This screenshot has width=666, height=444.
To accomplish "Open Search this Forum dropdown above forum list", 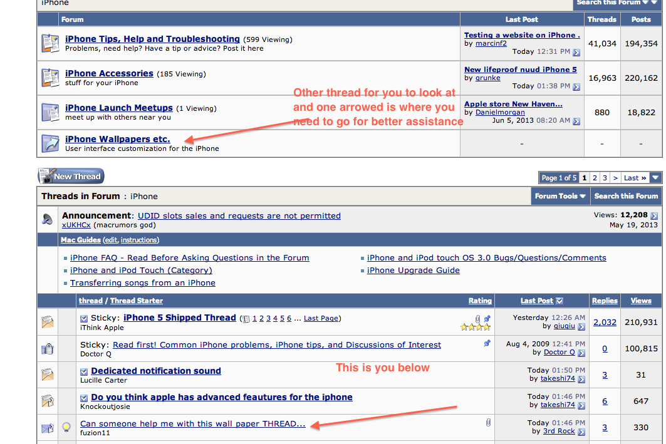I will click(x=617, y=3).
